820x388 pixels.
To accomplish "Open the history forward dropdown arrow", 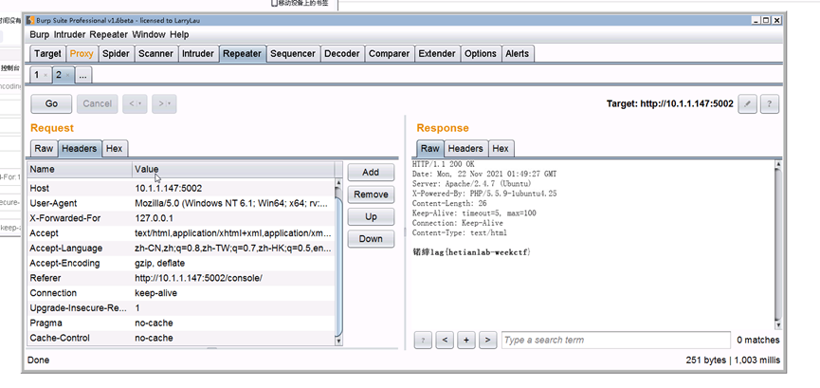I will (170, 103).
